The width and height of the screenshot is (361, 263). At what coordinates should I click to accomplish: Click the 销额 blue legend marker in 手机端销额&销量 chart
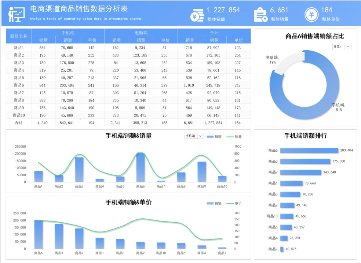coord(209,136)
